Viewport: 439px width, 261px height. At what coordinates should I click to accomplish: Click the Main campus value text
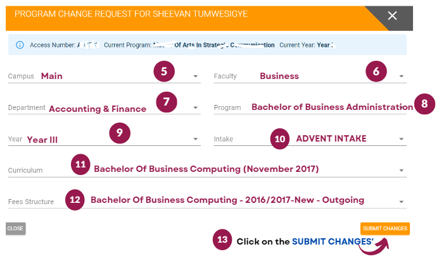(x=52, y=76)
